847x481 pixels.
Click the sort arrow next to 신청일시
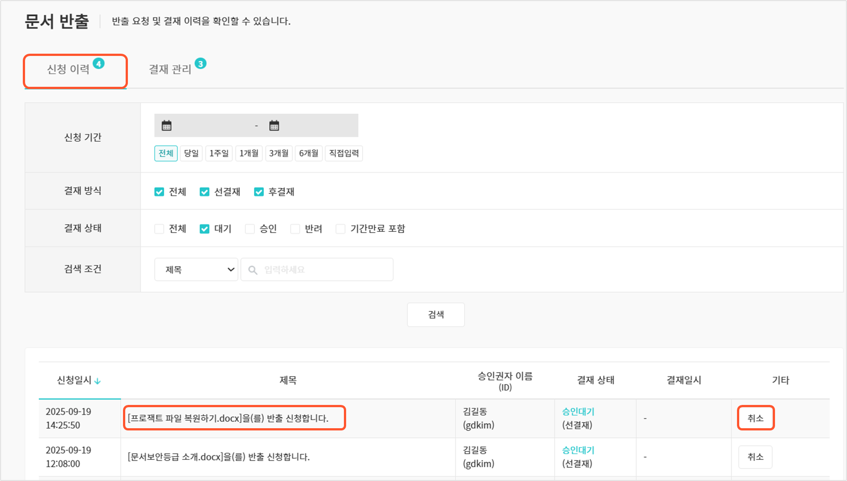[97, 381]
